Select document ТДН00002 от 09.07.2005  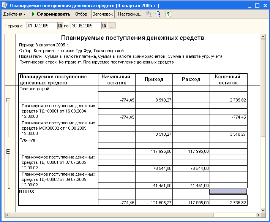point(58,179)
